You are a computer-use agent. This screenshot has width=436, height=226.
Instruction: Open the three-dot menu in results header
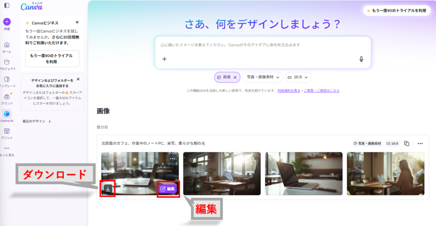pyautogui.click(x=420, y=143)
